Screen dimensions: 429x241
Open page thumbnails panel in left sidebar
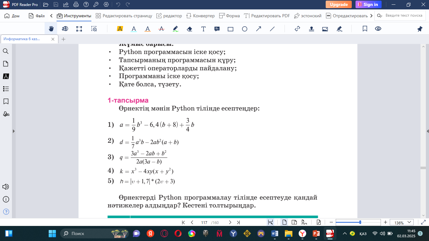pyautogui.click(x=6, y=64)
